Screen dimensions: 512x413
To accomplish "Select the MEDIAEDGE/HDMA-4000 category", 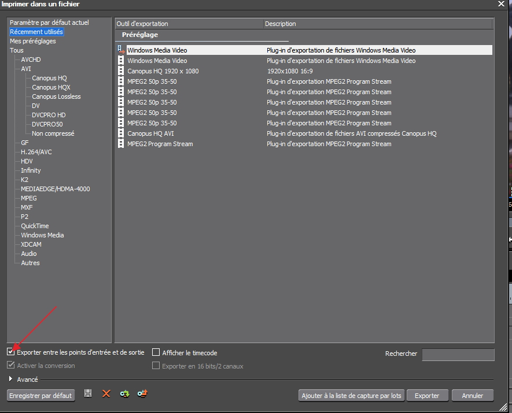I will tap(56, 189).
